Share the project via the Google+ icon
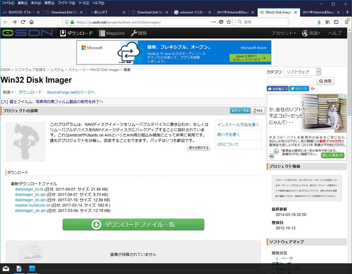Viewport: 352px width, 274px height. (313, 89)
